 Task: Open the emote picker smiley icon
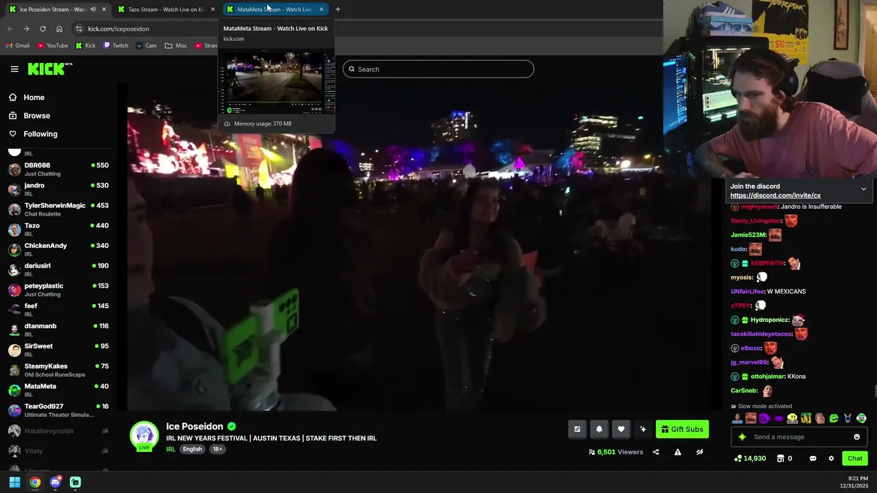(x=856, y=437)
